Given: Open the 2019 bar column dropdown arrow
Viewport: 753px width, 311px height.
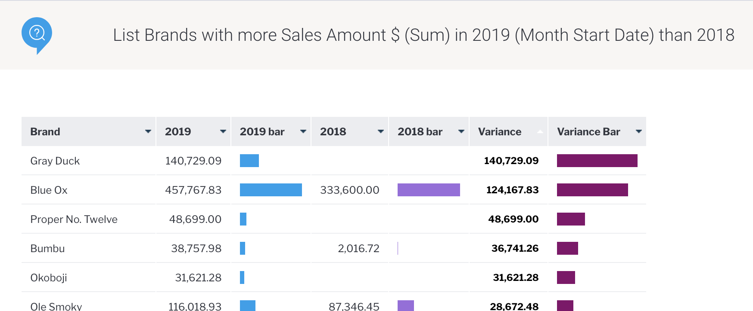Looking at the screenshot, I should [303, 131].
